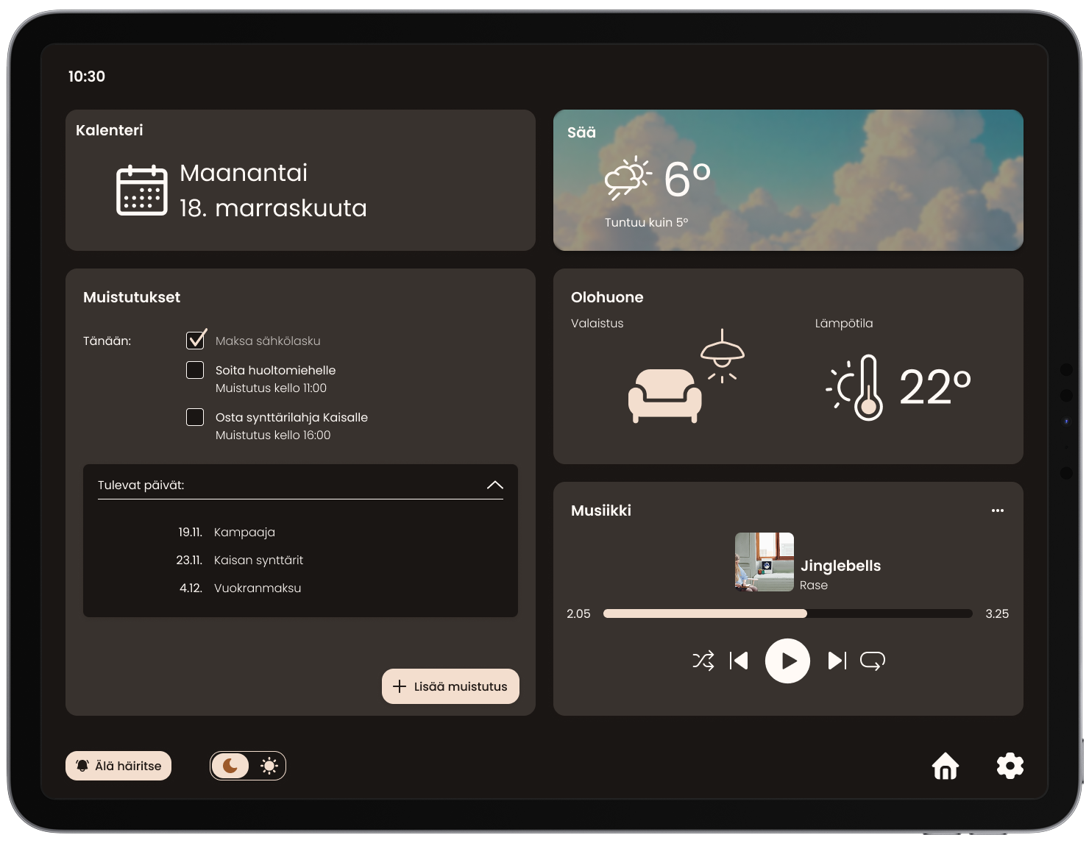Tap the weather cloud-sun icon
The width and height of the screenshot is (1089, 843).
628,178
